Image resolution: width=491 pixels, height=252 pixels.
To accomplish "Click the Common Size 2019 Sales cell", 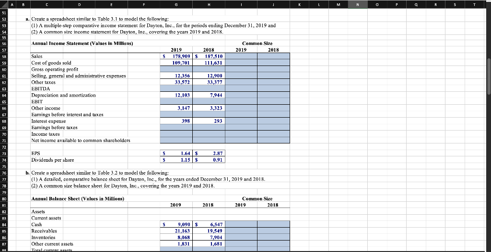I will tap(241, 56).
